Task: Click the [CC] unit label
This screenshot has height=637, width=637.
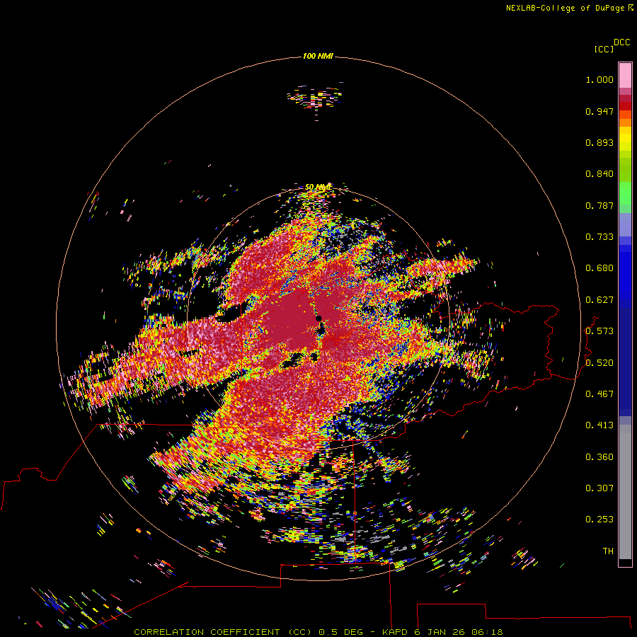Action: 604,49
